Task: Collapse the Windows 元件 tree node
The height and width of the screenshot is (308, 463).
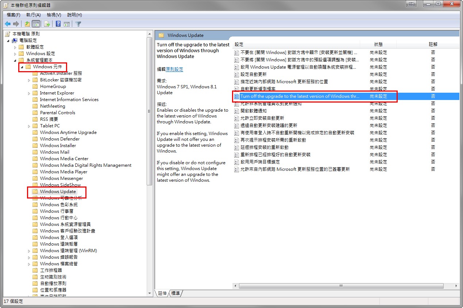Action: pyautogui.click(x=22, y=67)
